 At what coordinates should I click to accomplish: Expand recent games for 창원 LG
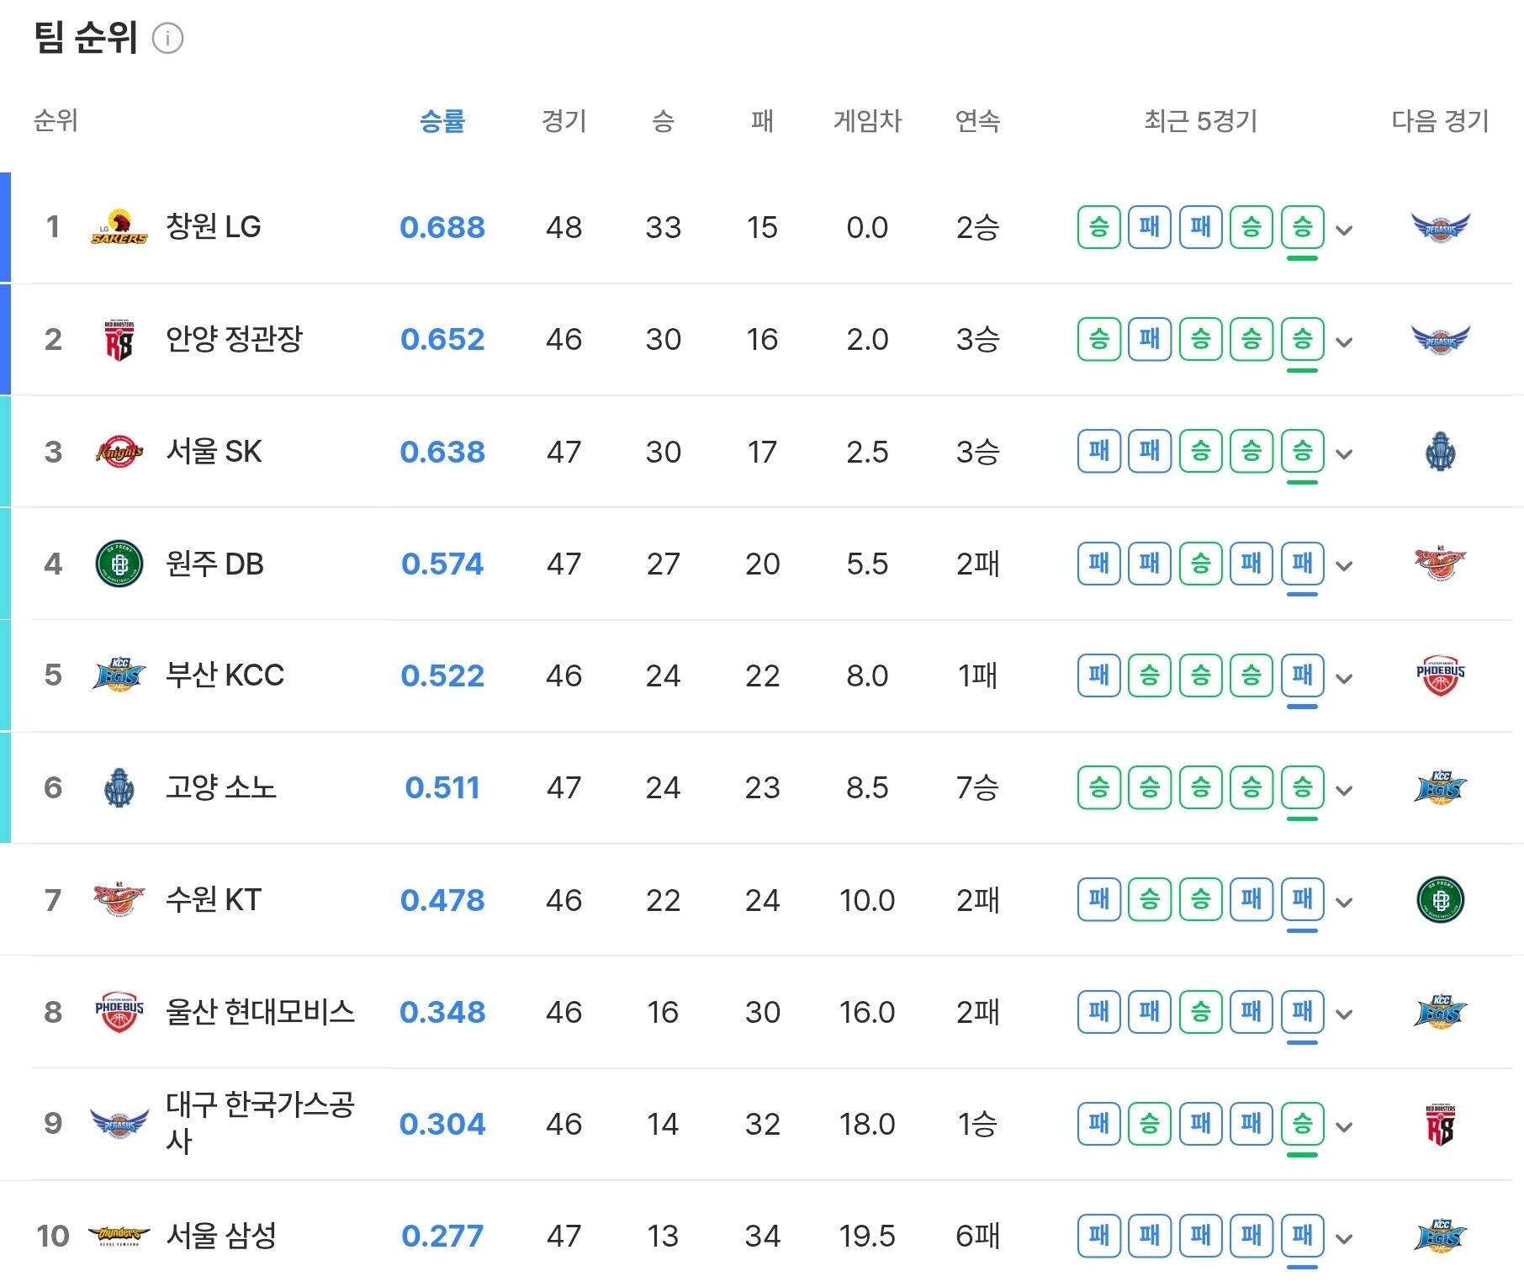click(1344, 230)
